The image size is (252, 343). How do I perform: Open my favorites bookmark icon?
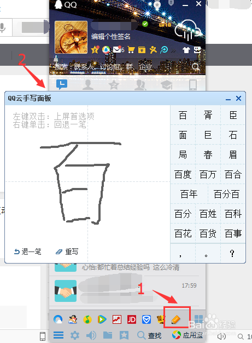point(124,335)
